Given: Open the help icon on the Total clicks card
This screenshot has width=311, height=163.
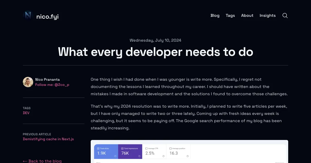Looking at the screenshot, I should pyautogui.click(x=115, y=156).
